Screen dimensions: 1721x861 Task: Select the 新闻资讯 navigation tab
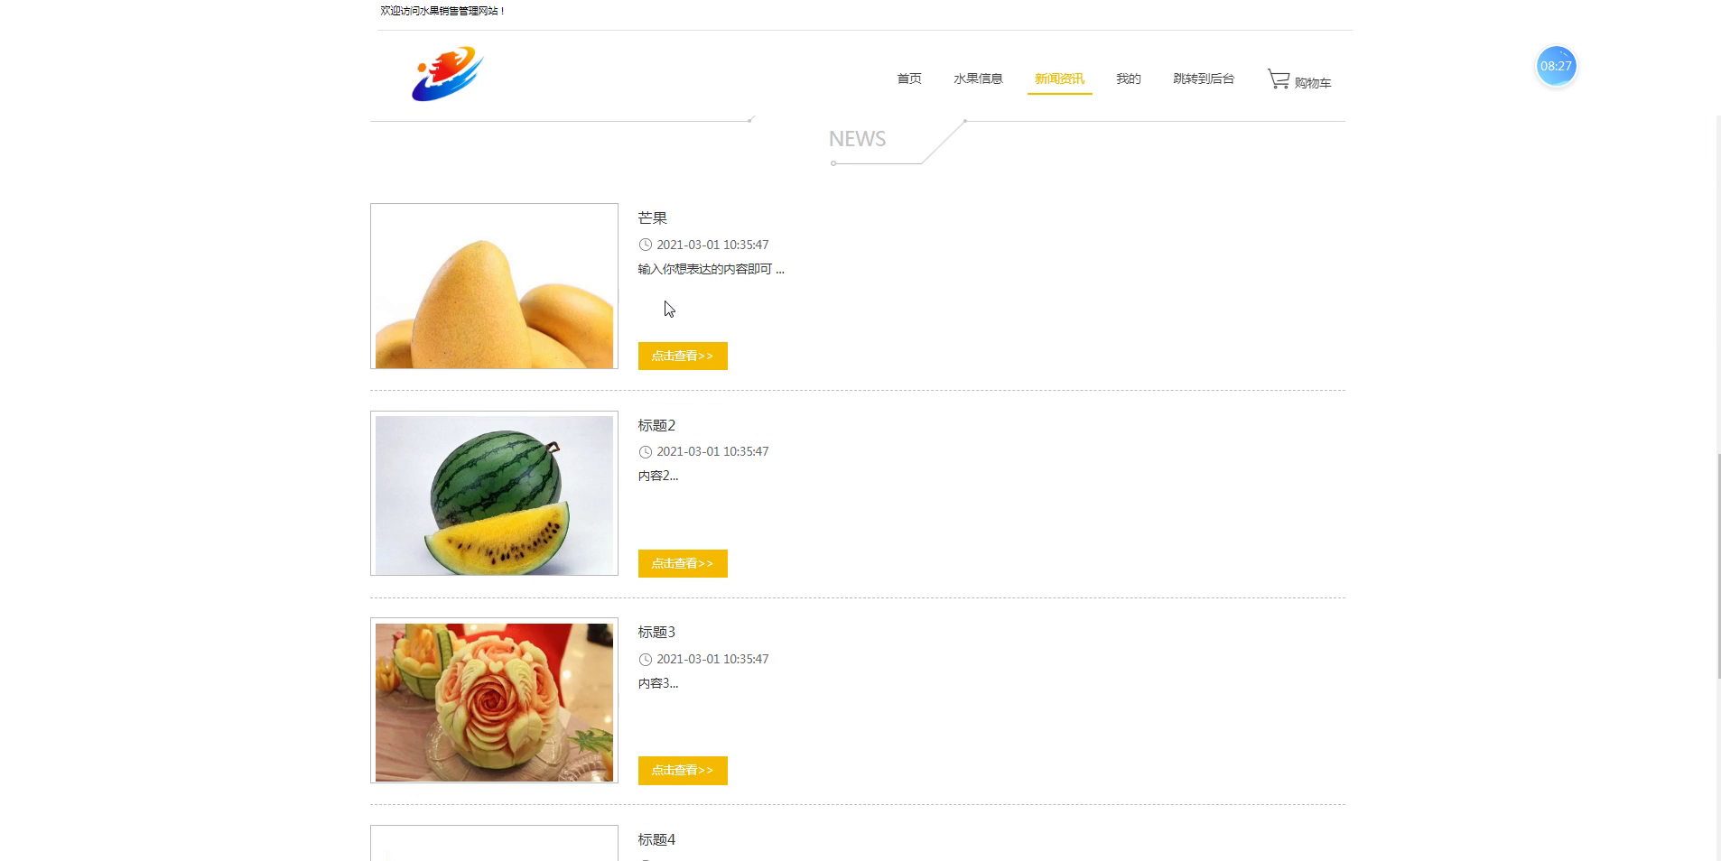[x=1059, y=79]
